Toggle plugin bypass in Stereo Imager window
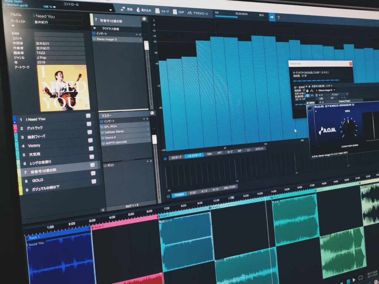This screenshot has height=284, width=379. (308, 96)
